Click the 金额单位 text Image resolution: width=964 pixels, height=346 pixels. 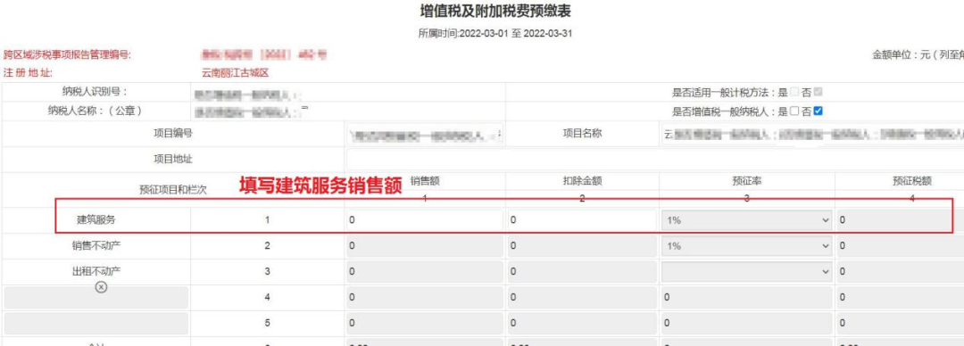[918, 55]
